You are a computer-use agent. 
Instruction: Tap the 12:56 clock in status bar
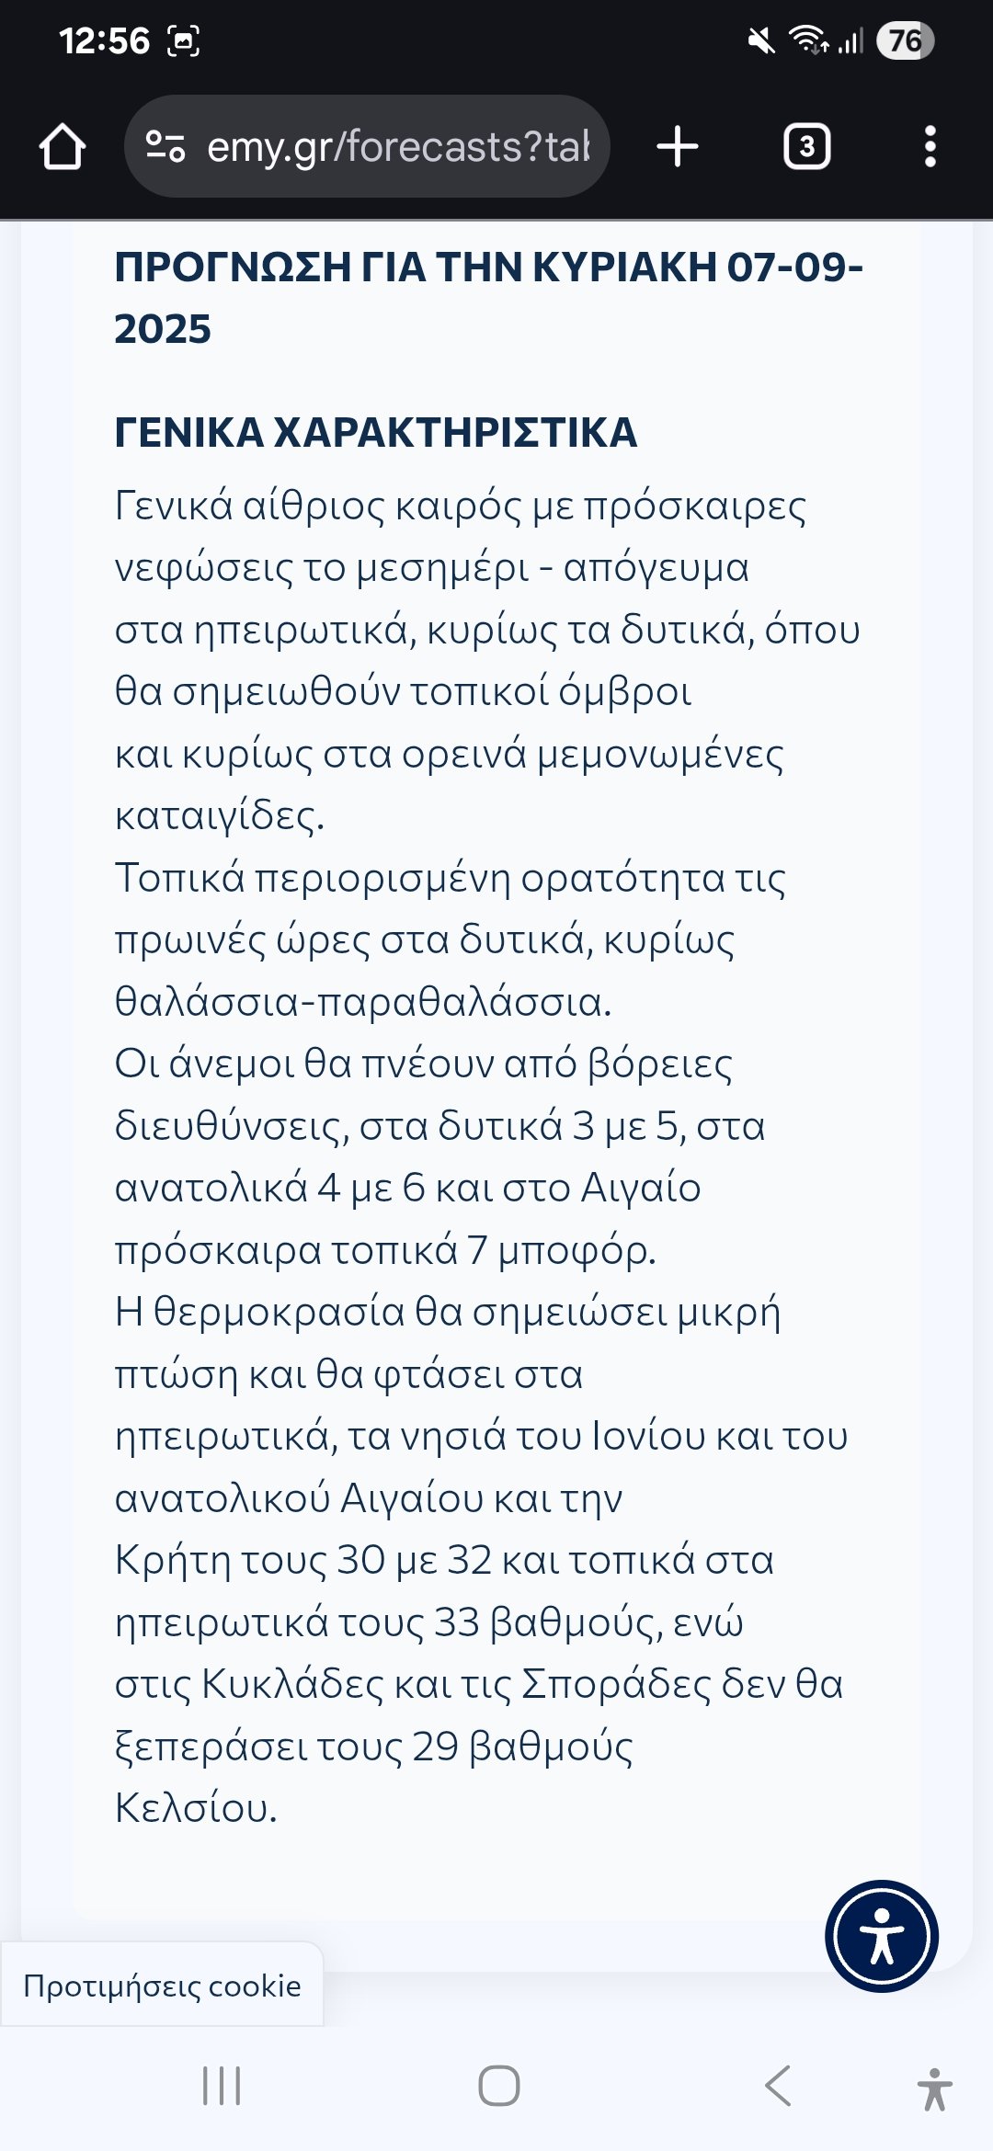(104, 41)
